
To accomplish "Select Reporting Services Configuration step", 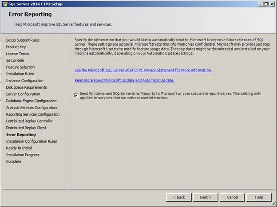I will pos(33,114).
